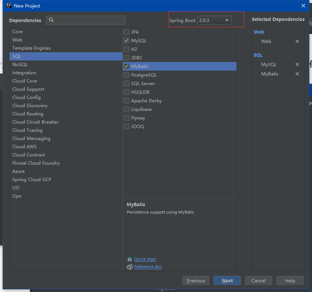Focus the Dependencies search field

click(x=86, y=20)
